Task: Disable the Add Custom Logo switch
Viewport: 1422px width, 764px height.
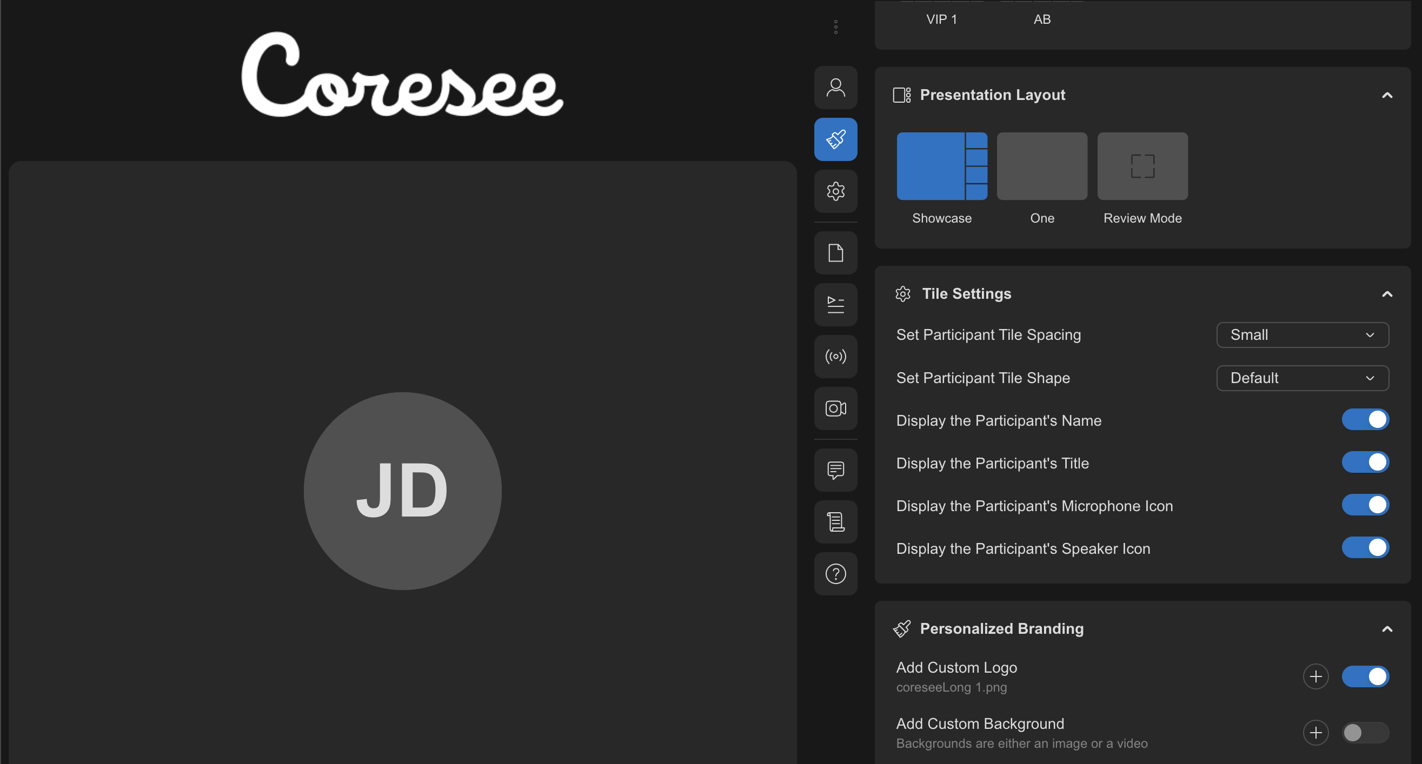Action: point(1365,676)
